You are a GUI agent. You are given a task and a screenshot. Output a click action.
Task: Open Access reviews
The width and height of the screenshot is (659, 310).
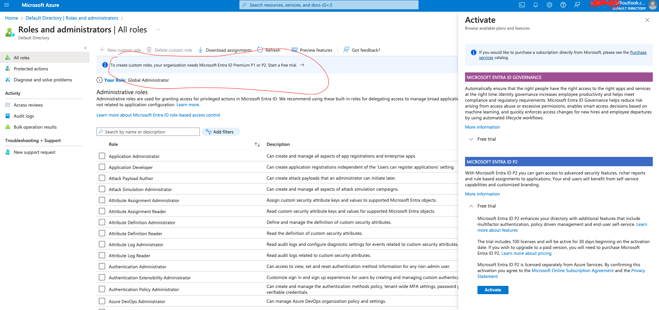[x=28, y=105]
